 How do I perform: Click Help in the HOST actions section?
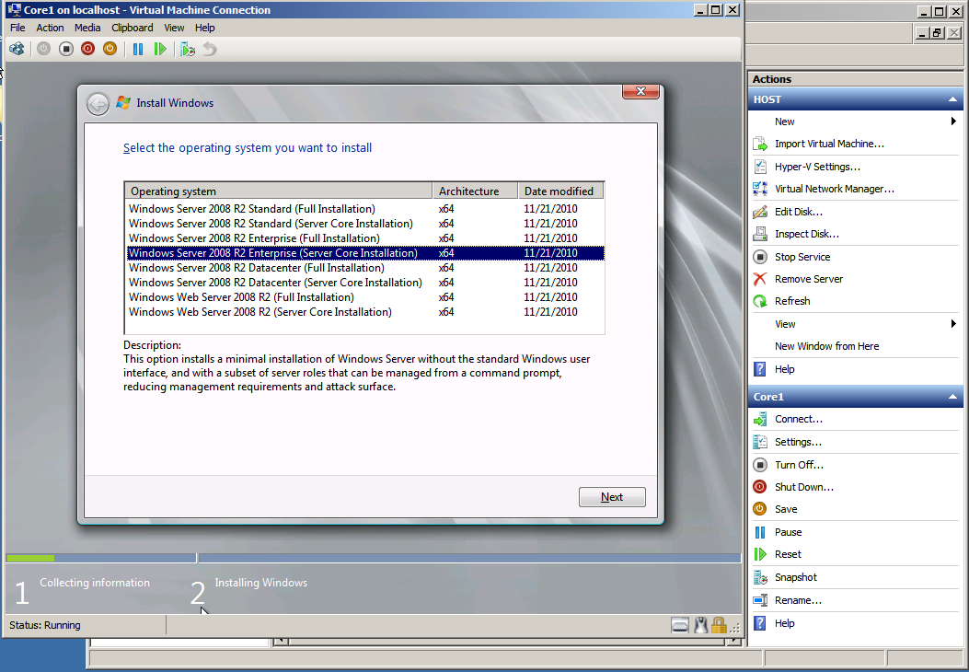tap(784, 369)
